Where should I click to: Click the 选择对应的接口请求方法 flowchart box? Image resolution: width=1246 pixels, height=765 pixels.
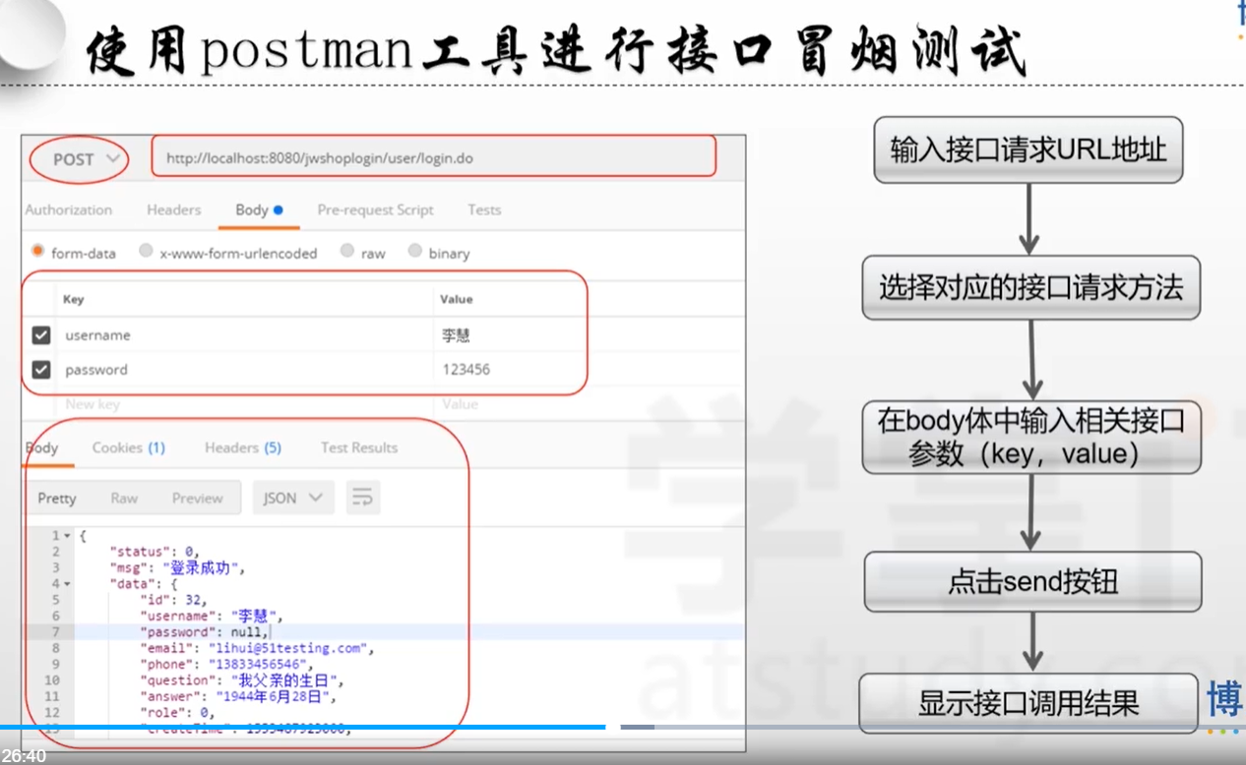point(1030,287)
